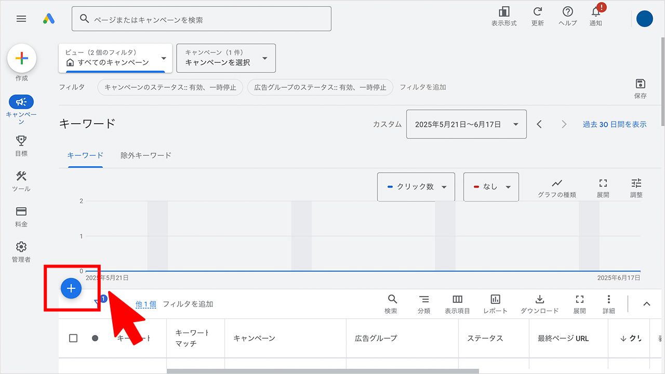Click the 過去30日間を表示 link

(615, 124)
